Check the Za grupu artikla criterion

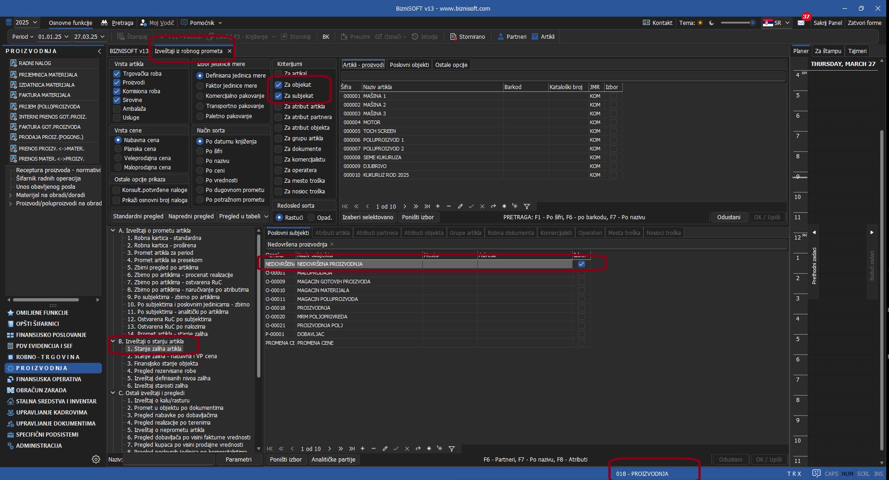click(278, 138)
